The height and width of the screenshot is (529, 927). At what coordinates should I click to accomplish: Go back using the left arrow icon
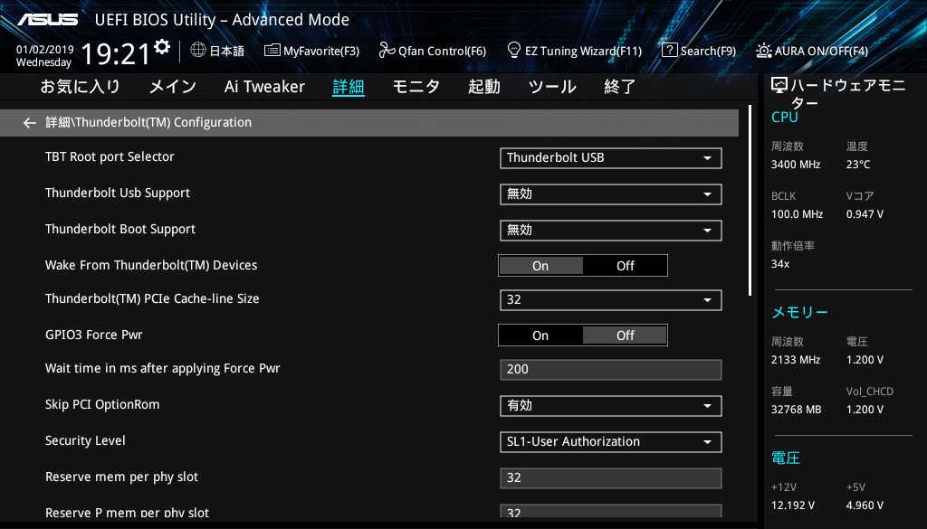tap(29, 123)
